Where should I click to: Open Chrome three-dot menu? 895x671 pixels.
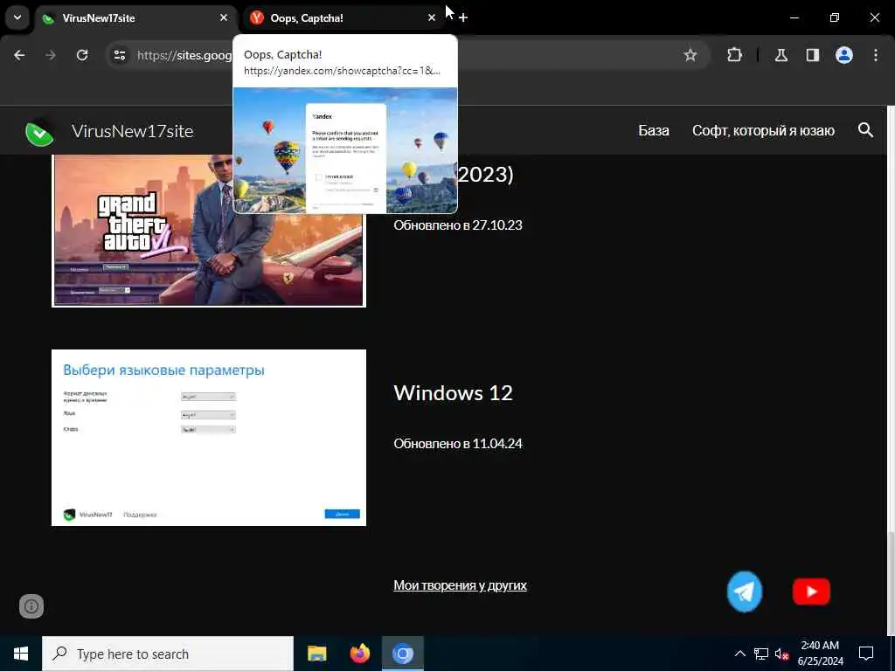(x=876, y=55)
